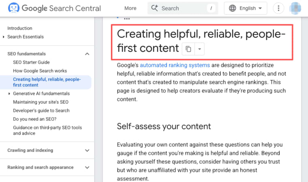Click the copy page icon beside title
This screenshot has width=308, height=182.
(x=188, y=49)
